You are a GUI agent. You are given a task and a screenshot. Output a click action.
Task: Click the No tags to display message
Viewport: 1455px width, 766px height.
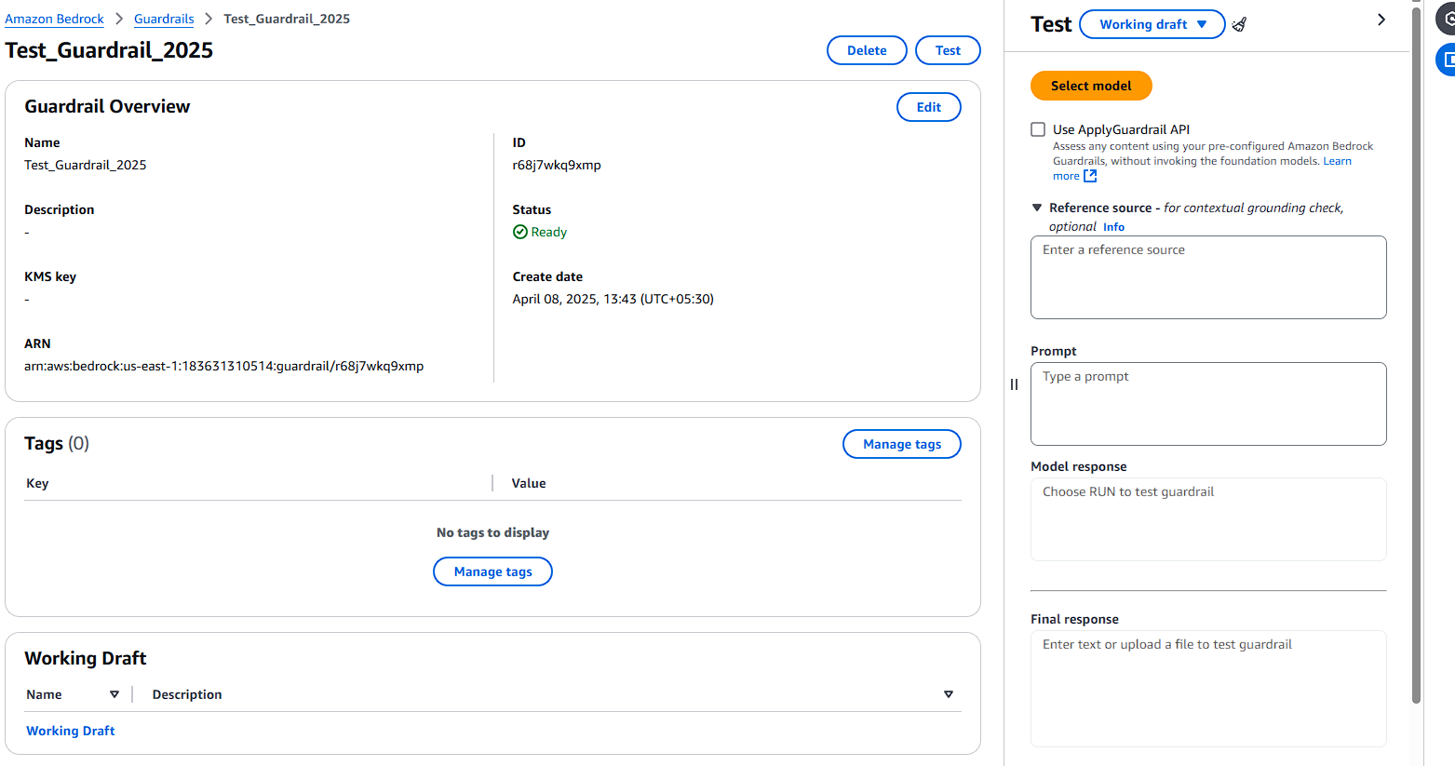(x=492, y=532)
